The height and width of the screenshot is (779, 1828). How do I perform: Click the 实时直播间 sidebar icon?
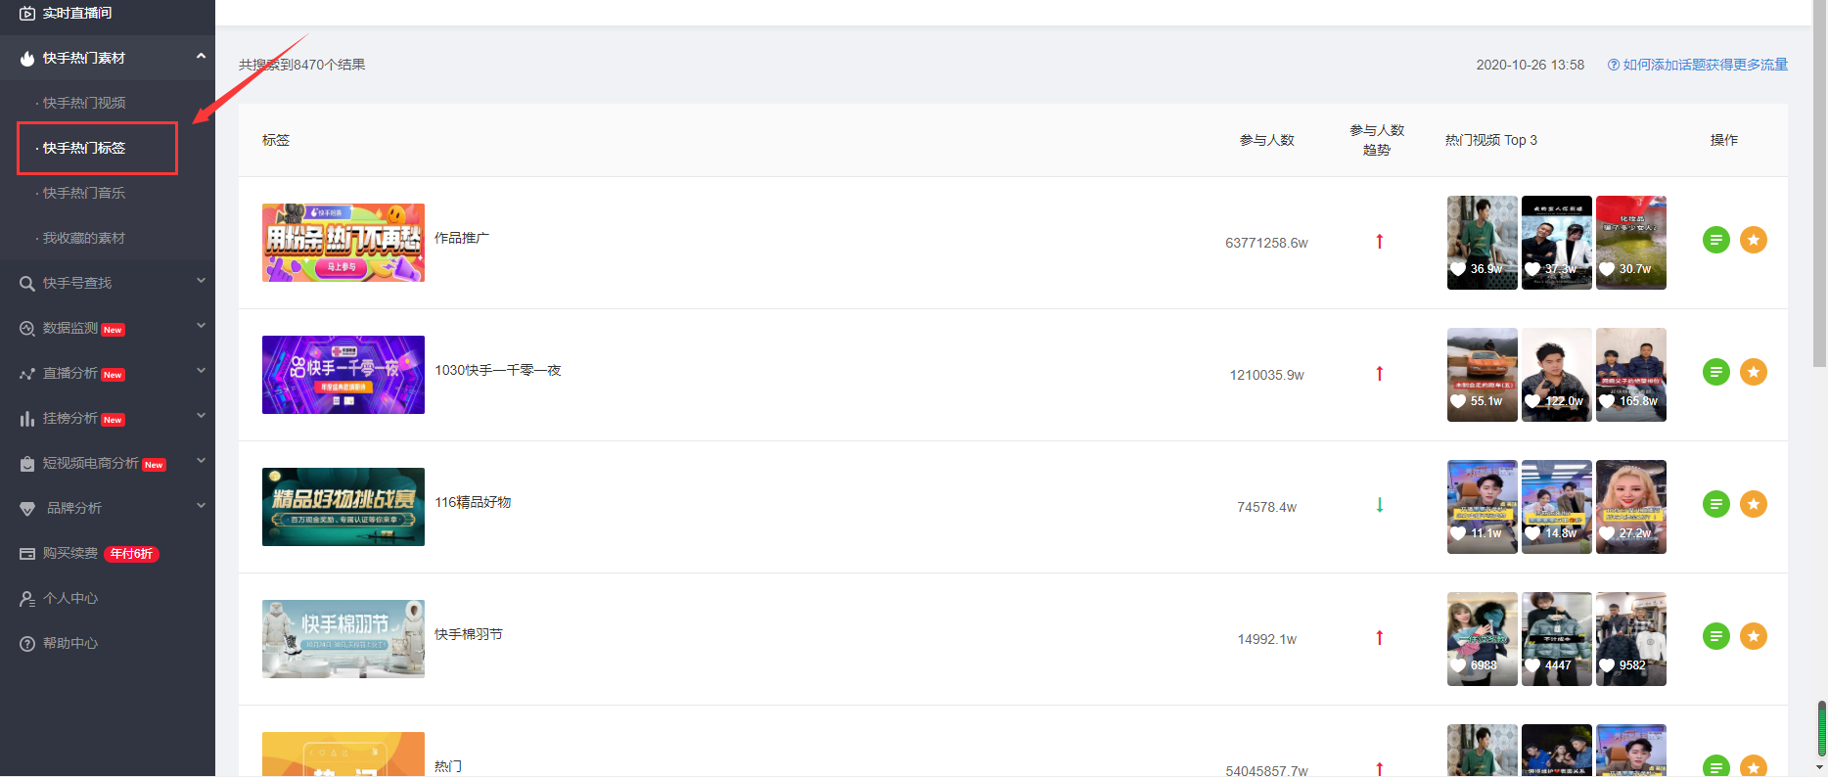click(27, 14)
